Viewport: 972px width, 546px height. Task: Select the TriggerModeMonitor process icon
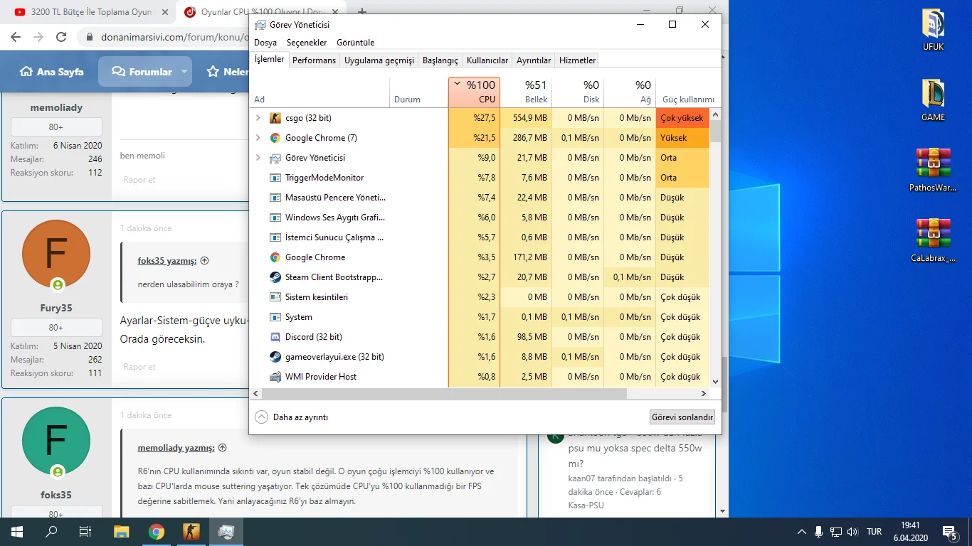[275, 178]
